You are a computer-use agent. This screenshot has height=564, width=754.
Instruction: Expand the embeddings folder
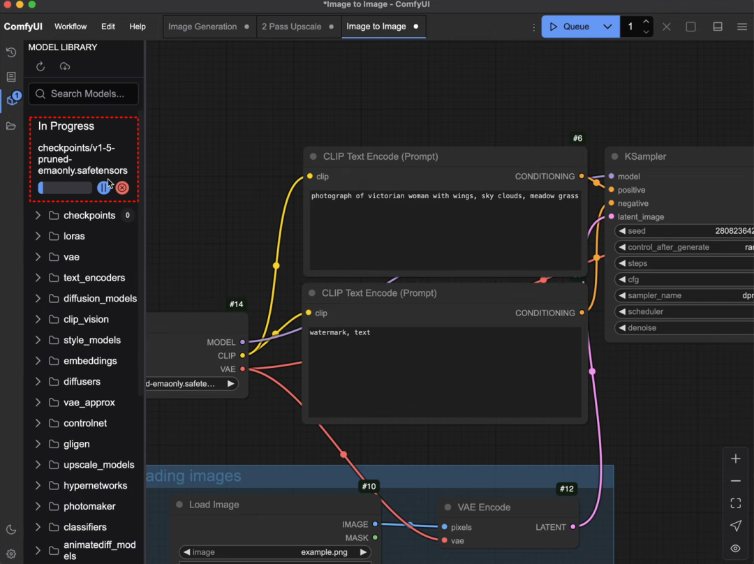point(38,361)
